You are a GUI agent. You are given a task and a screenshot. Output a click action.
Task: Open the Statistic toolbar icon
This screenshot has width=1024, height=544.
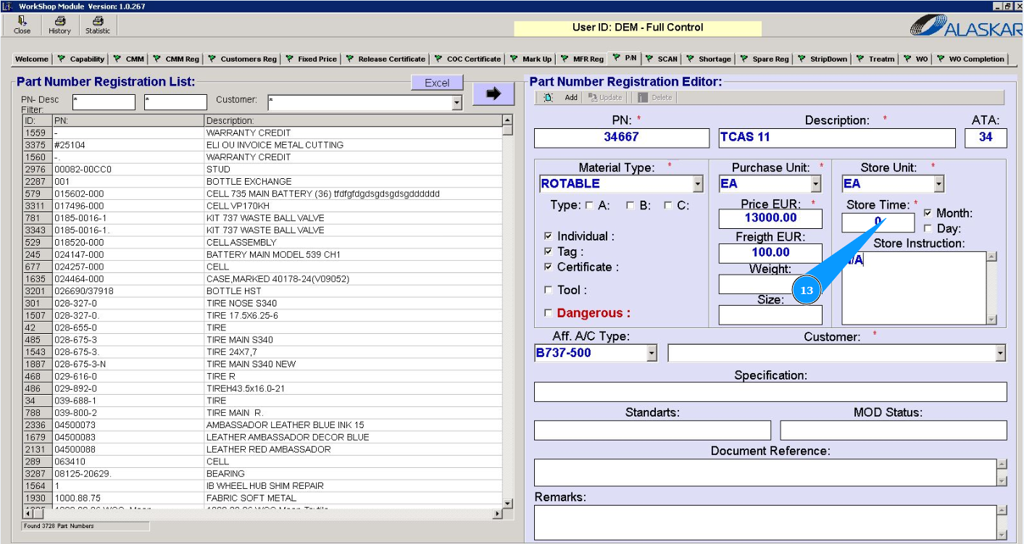coord(98,25)
